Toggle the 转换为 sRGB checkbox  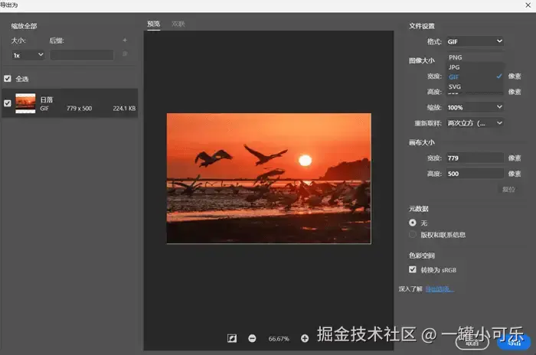(x=413, y=269)
